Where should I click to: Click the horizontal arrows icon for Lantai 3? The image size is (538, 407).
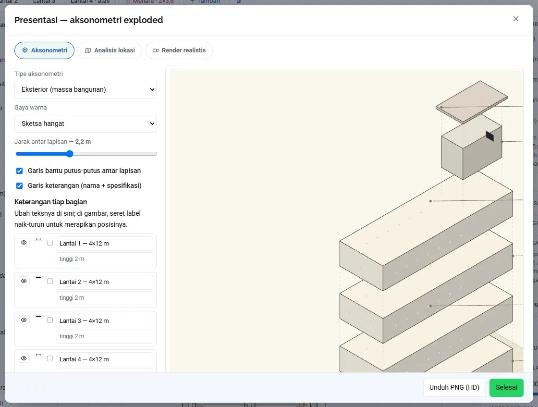point(38,316)
